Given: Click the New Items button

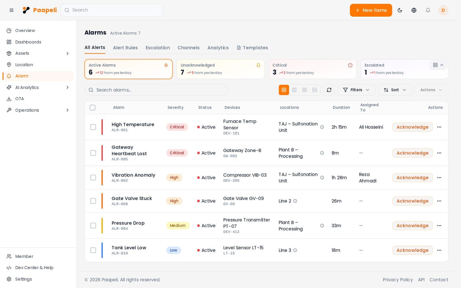Looking at the screenshot, I should click(x=371, y=10).
